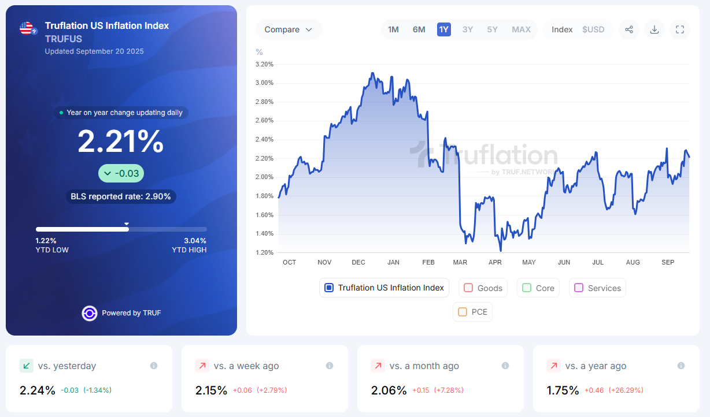
Task: Click the -0.03 change chevron badge
Action: pyautogui.click(x=121, y=173)
